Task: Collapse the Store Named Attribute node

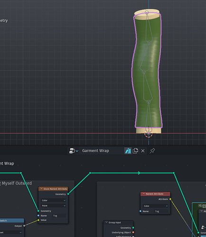Action: (x=41, y=189)
